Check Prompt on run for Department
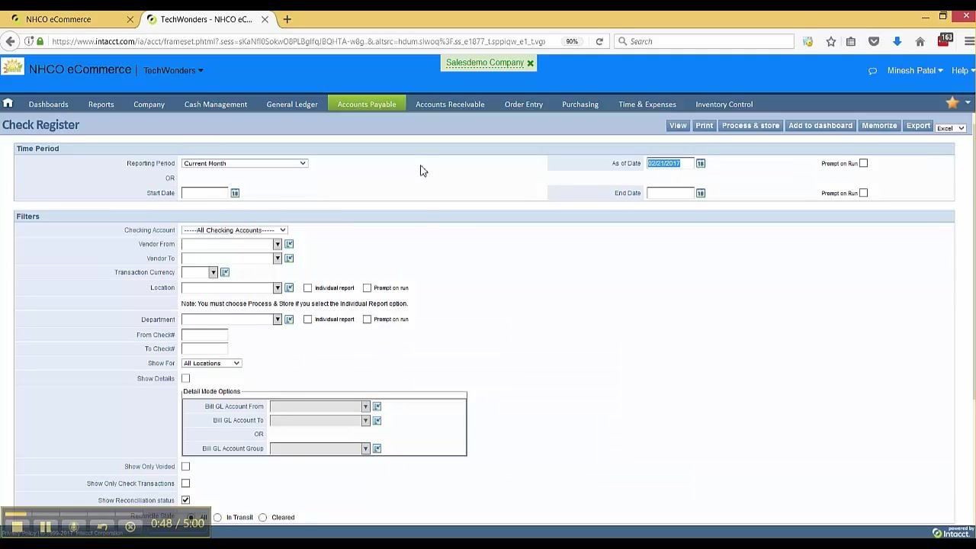Image resolution: width=976 pixels, height=549 pixels. click(367, 319)
